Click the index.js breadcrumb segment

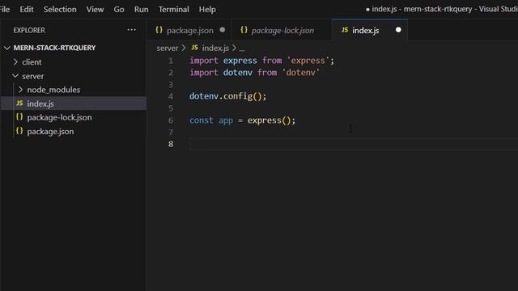[x=215, y=48]
